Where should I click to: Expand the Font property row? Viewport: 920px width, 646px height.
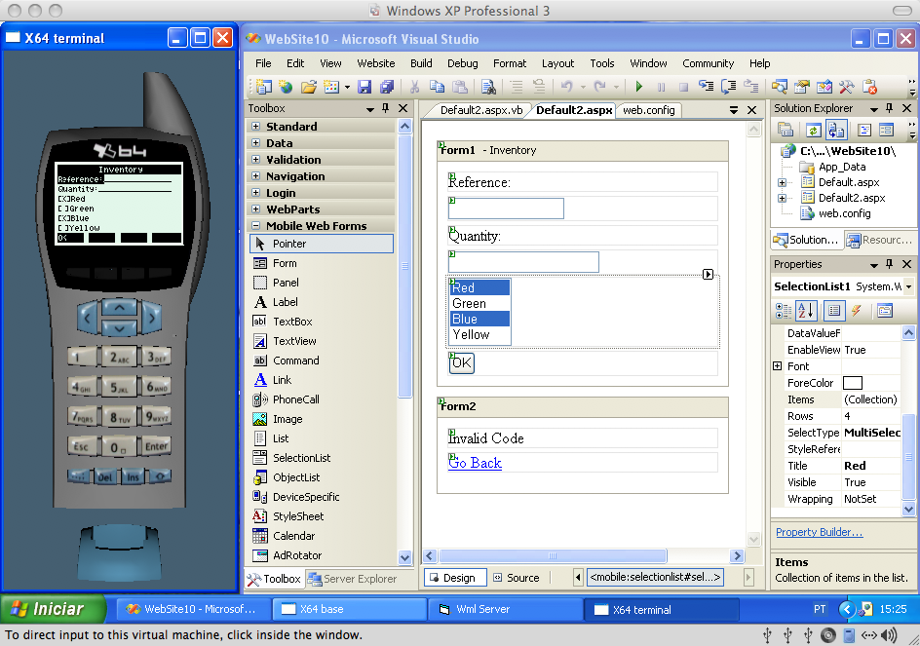tap(778, 366)
